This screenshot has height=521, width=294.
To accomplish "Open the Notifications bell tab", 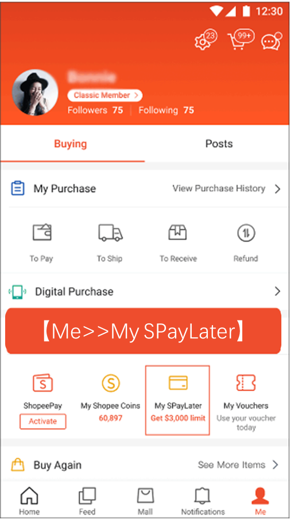I will (x=203, y=501).
